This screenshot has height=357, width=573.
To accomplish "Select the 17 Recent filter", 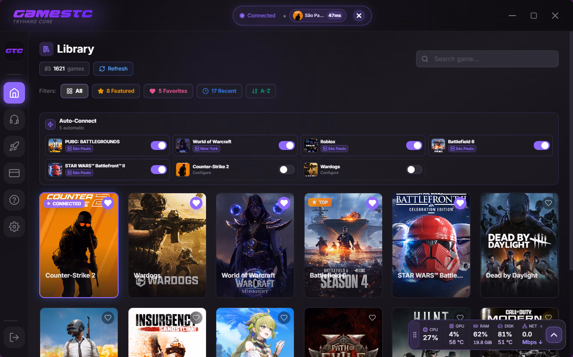I will tap(219, 91).
